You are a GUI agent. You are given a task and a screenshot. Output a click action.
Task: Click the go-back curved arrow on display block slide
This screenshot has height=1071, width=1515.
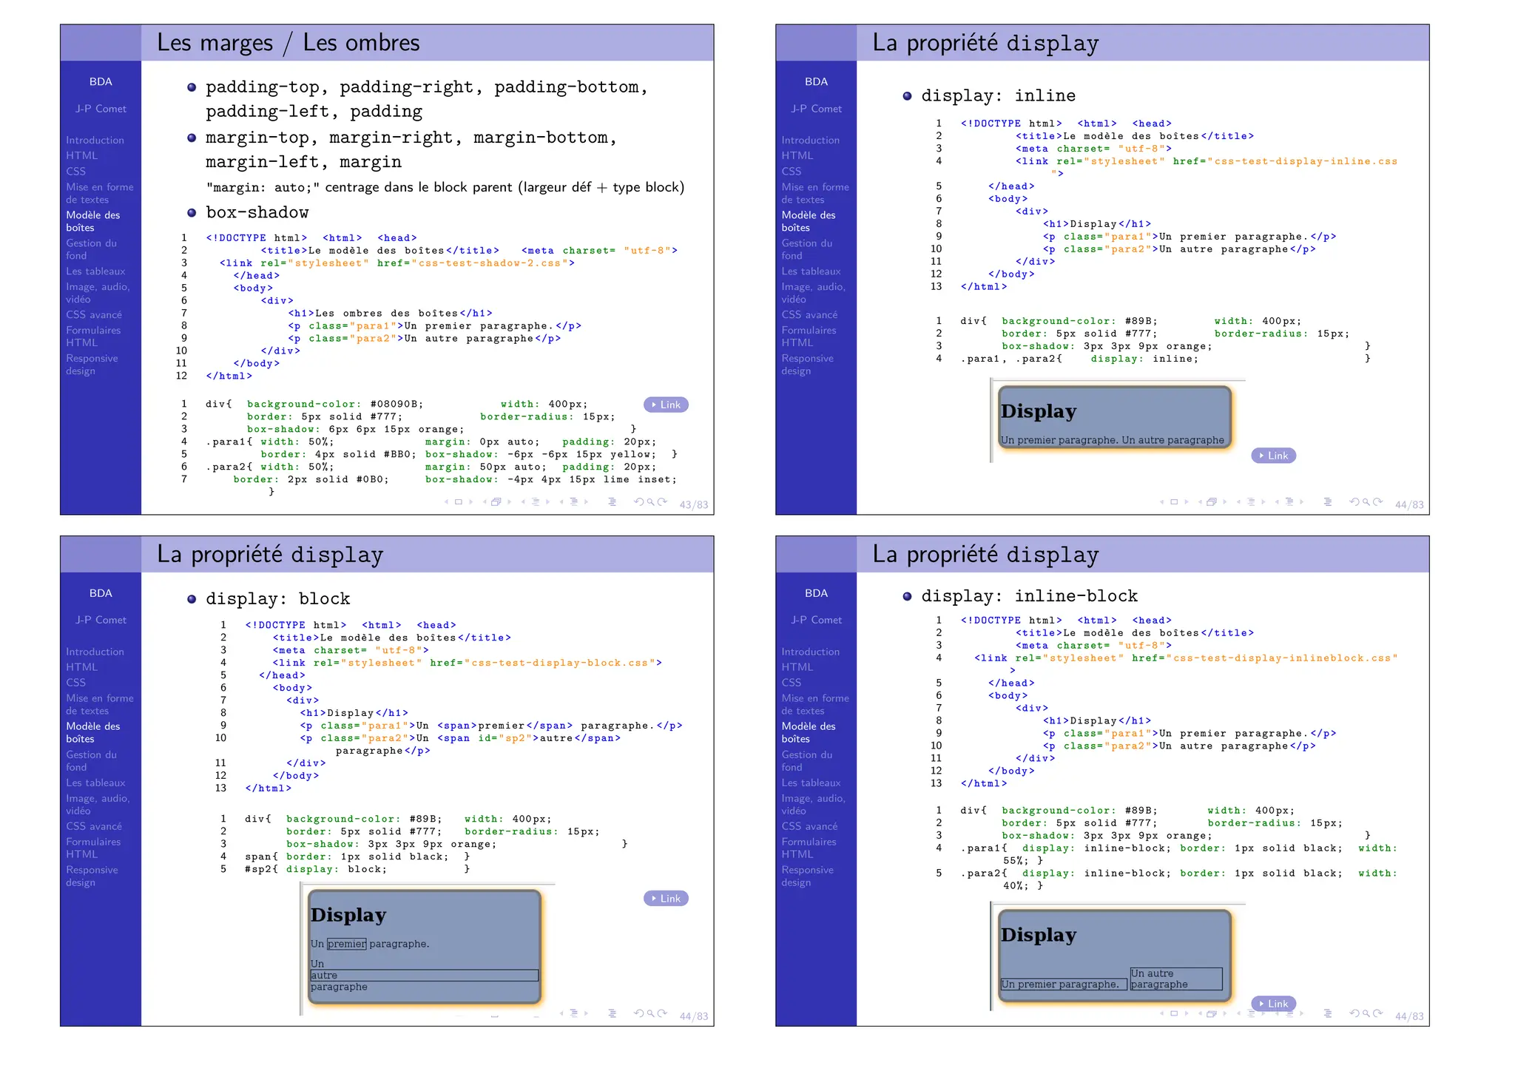pyautogui.click(x=638, y=1014)
